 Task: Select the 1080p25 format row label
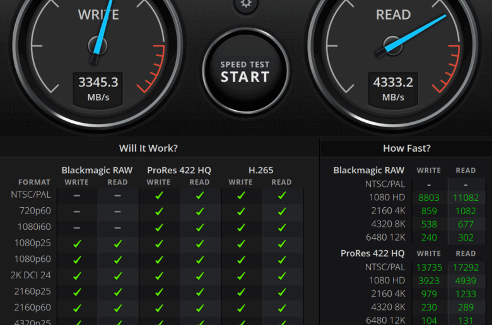33,243
